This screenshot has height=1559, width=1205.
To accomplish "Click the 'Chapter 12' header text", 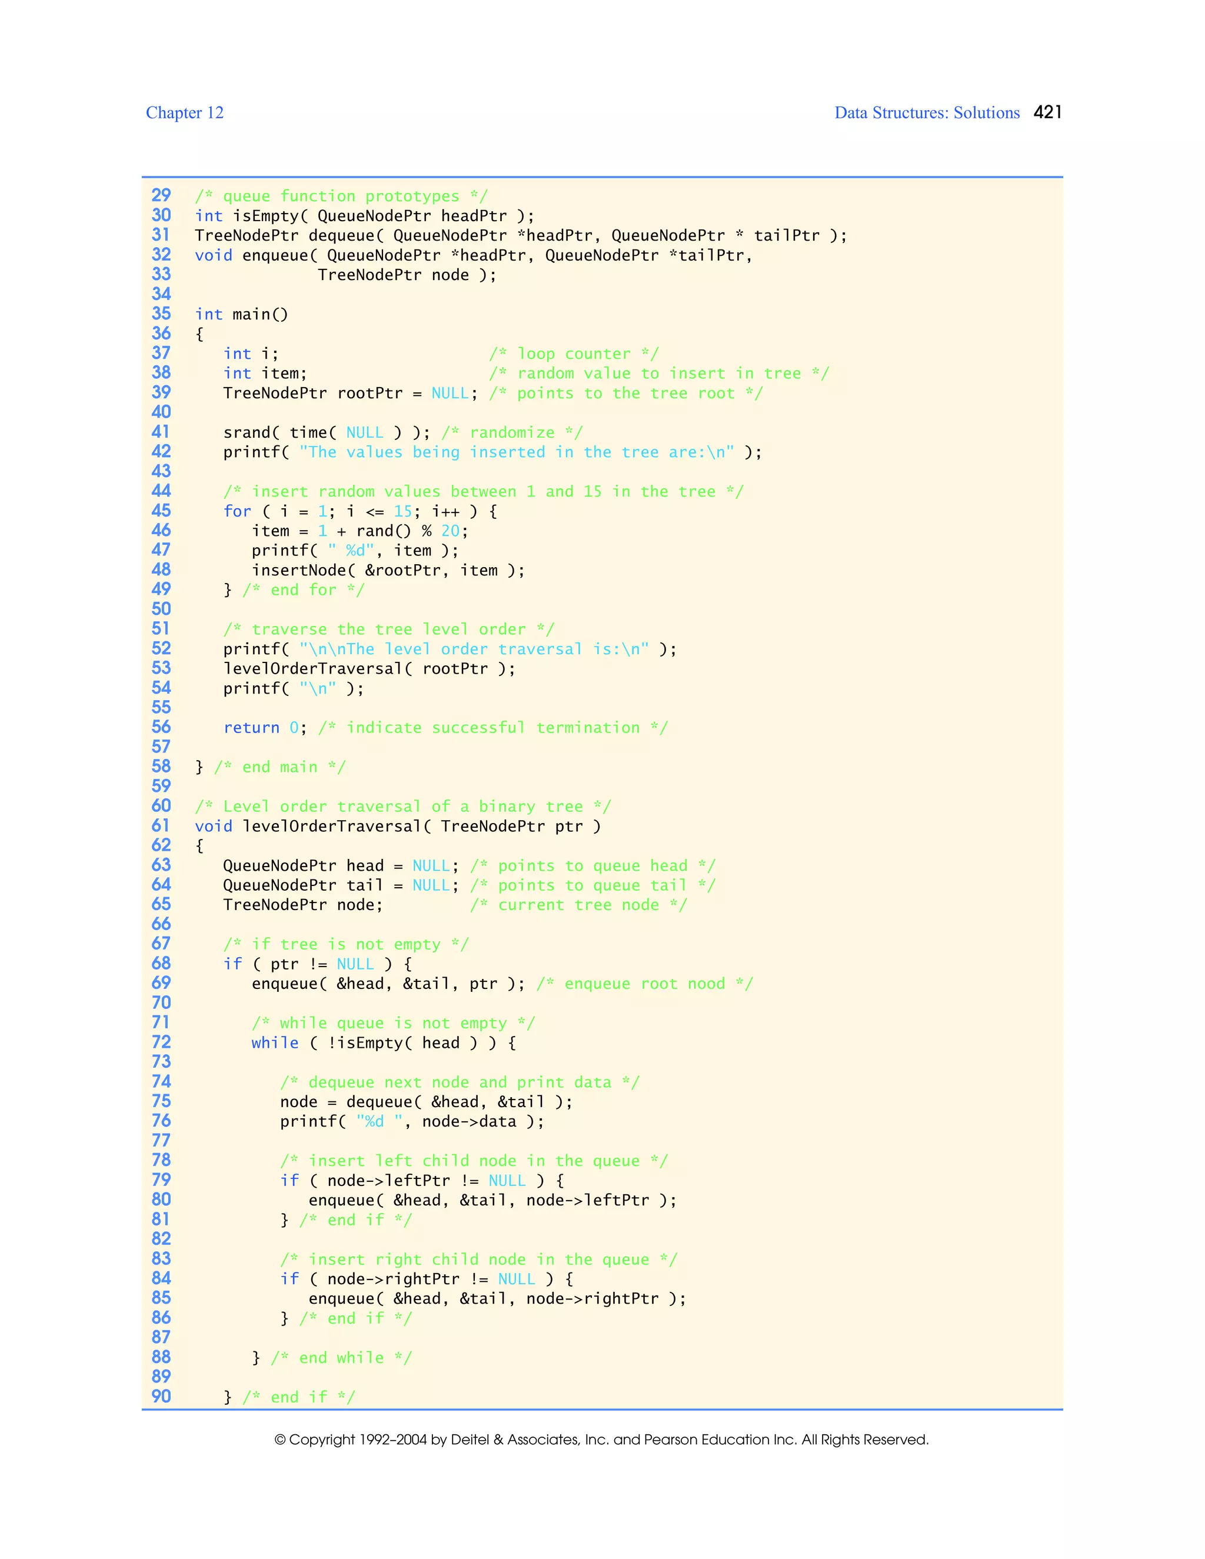I will (184, 113).
